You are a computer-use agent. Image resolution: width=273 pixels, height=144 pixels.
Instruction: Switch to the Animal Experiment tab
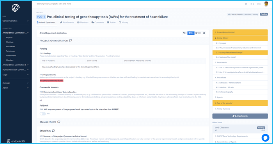[47, 23]
